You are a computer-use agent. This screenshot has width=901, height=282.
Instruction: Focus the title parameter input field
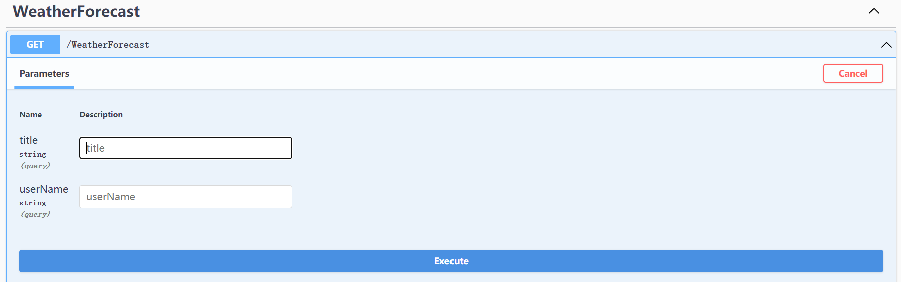coord(186,148)
